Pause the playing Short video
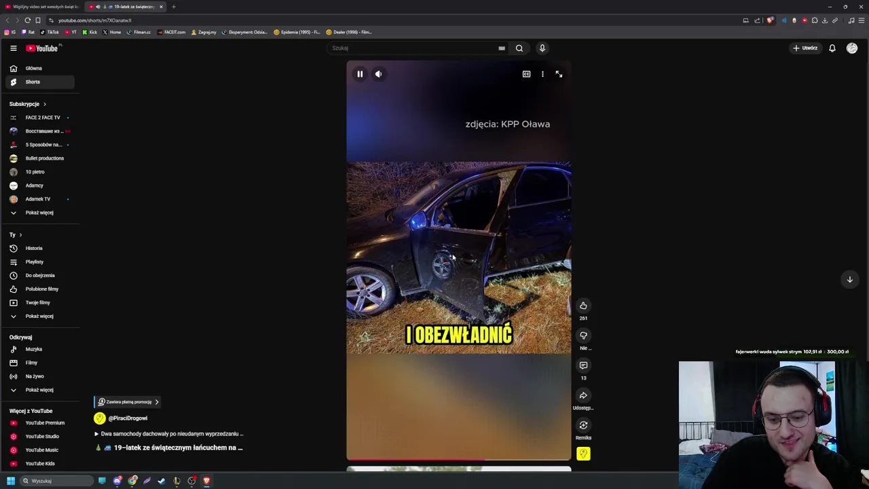 pyautogui.click(x=360, y=74)
